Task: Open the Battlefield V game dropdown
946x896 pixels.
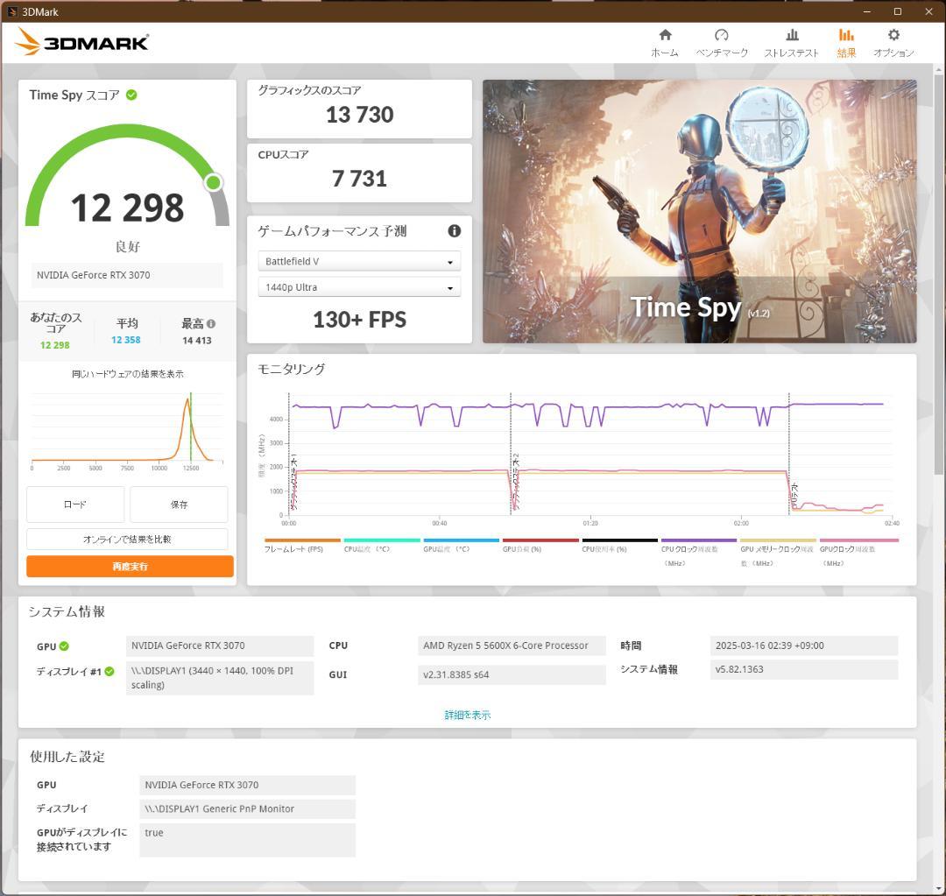Action: pyautogui.click(x=359, y=260)
